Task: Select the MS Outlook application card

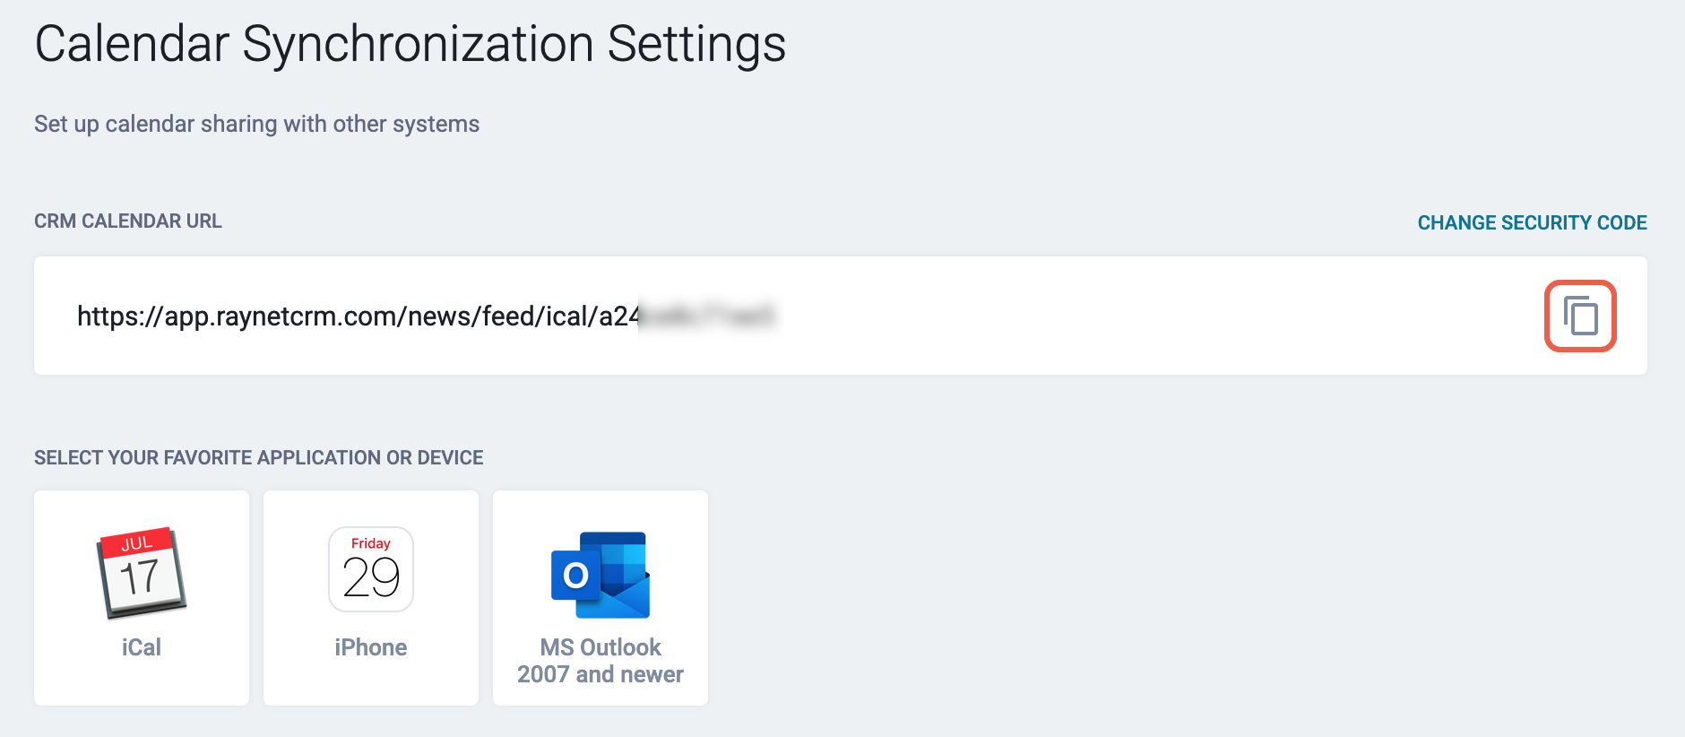Action: click(x=601, y=598)
